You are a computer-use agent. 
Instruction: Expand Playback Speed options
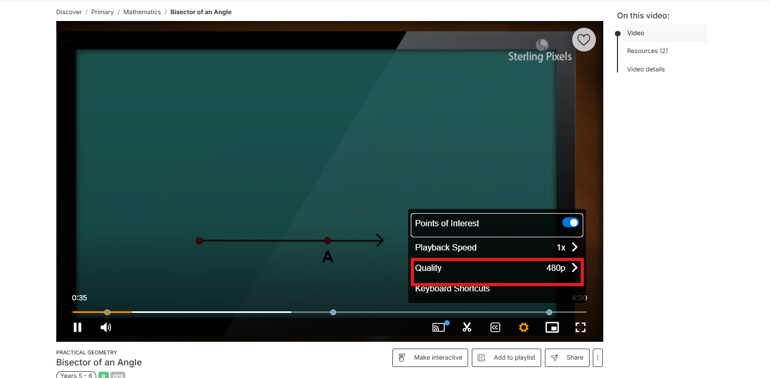(x=497, y=247)
